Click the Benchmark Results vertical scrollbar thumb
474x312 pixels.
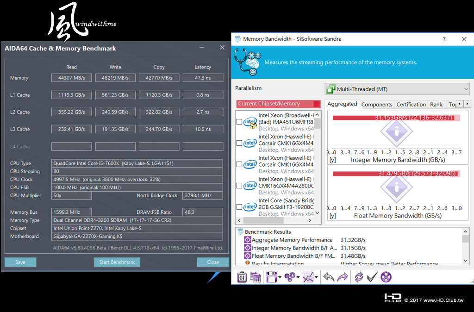466,238
